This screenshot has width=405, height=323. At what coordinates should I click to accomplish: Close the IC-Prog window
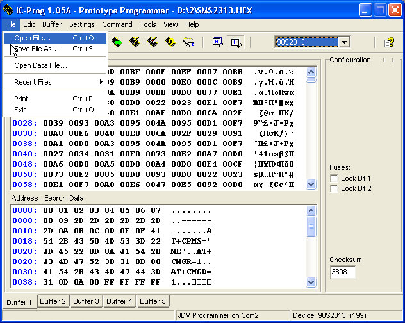[x=395, y=10]
